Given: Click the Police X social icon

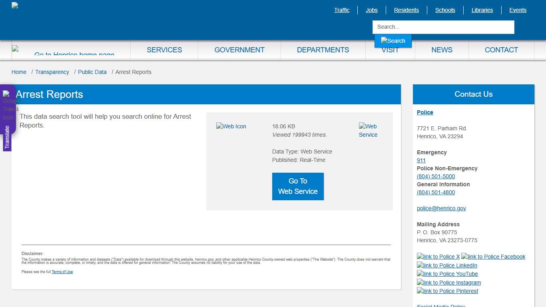Looking at the screenshot, I should (438, 257).
